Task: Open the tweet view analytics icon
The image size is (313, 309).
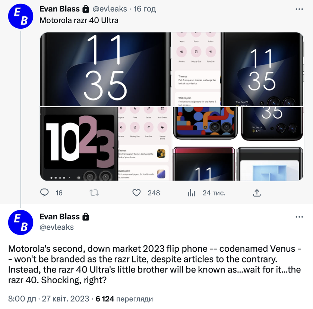Action: coord(192,192)
